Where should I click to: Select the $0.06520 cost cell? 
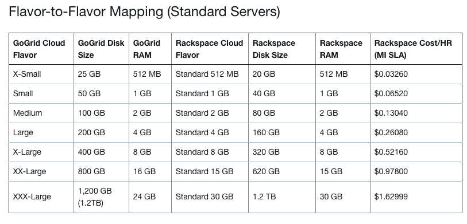click(416, 93)
